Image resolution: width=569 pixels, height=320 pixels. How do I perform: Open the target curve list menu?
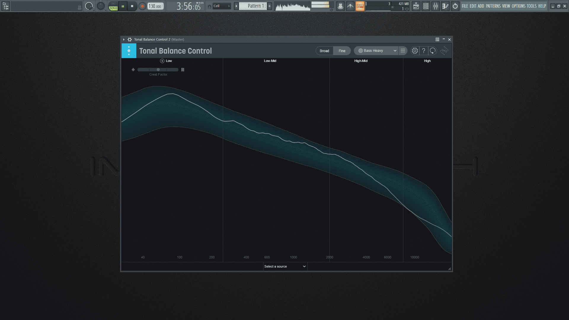(403, 51)
